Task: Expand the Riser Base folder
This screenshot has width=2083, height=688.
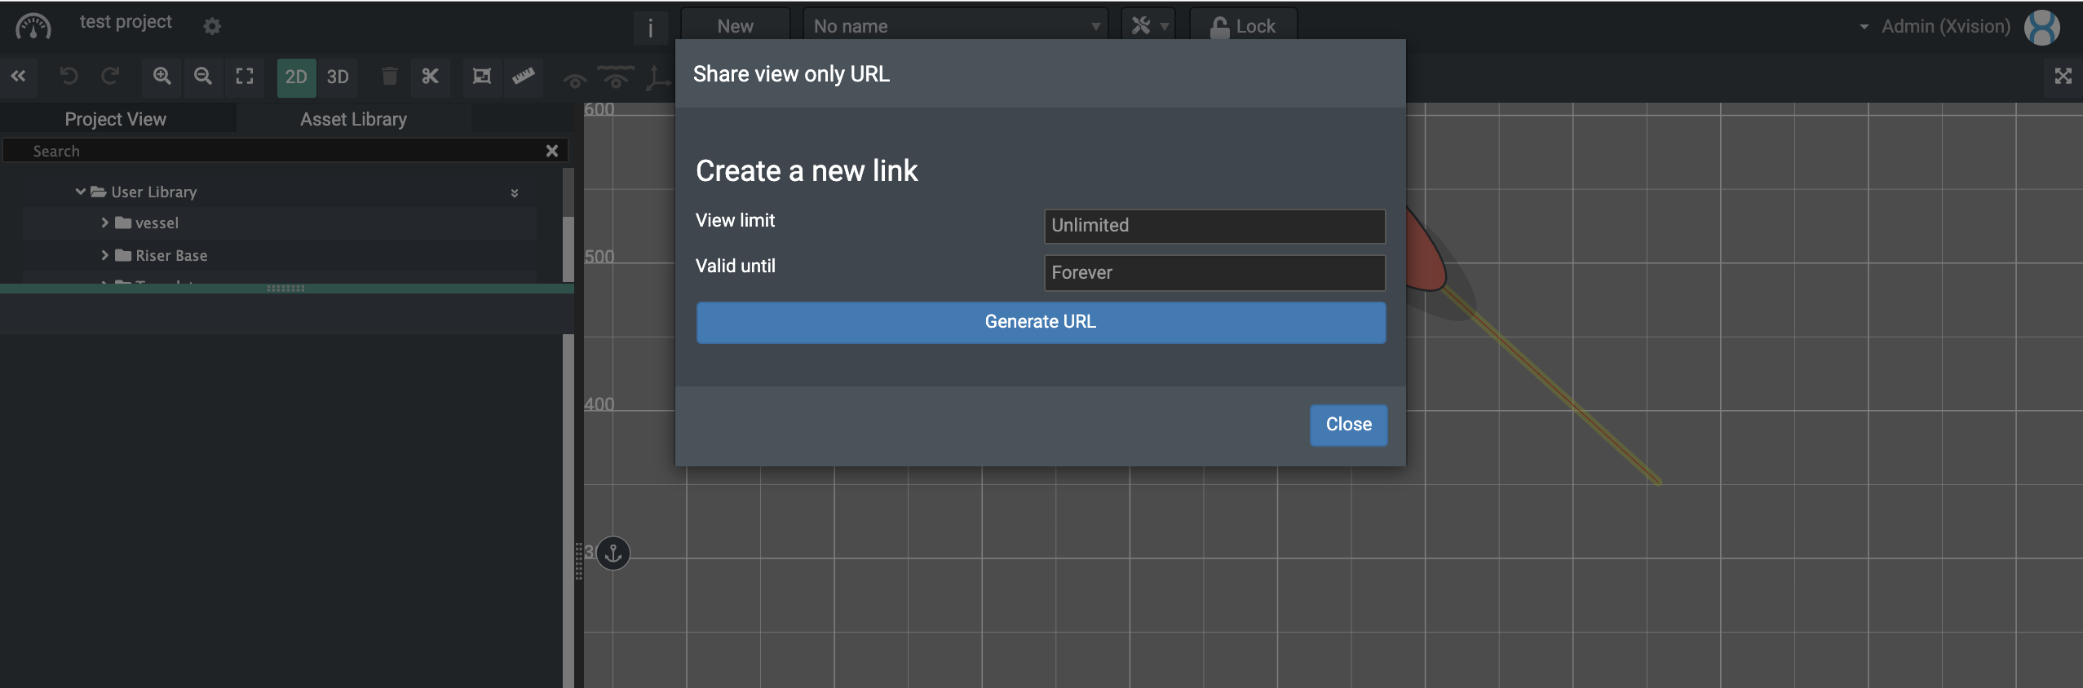Action: tap(104, 255)
